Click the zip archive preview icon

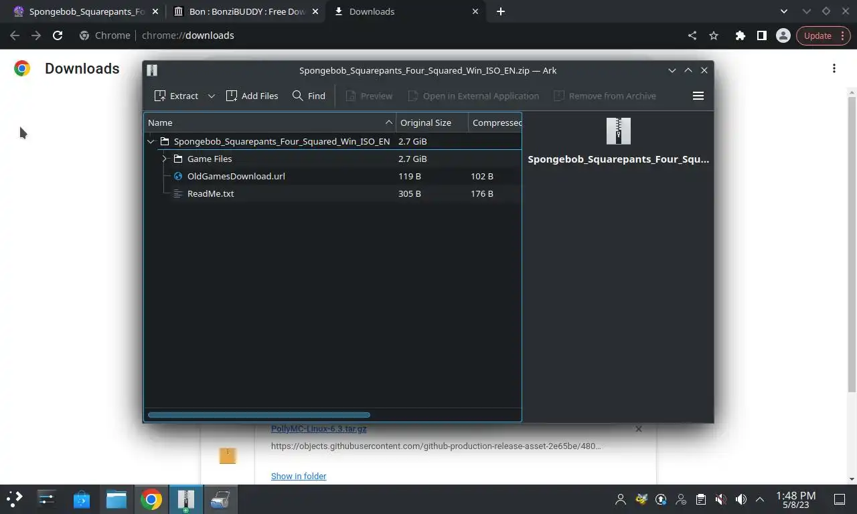pyautogui.click(x=618, y=131)
